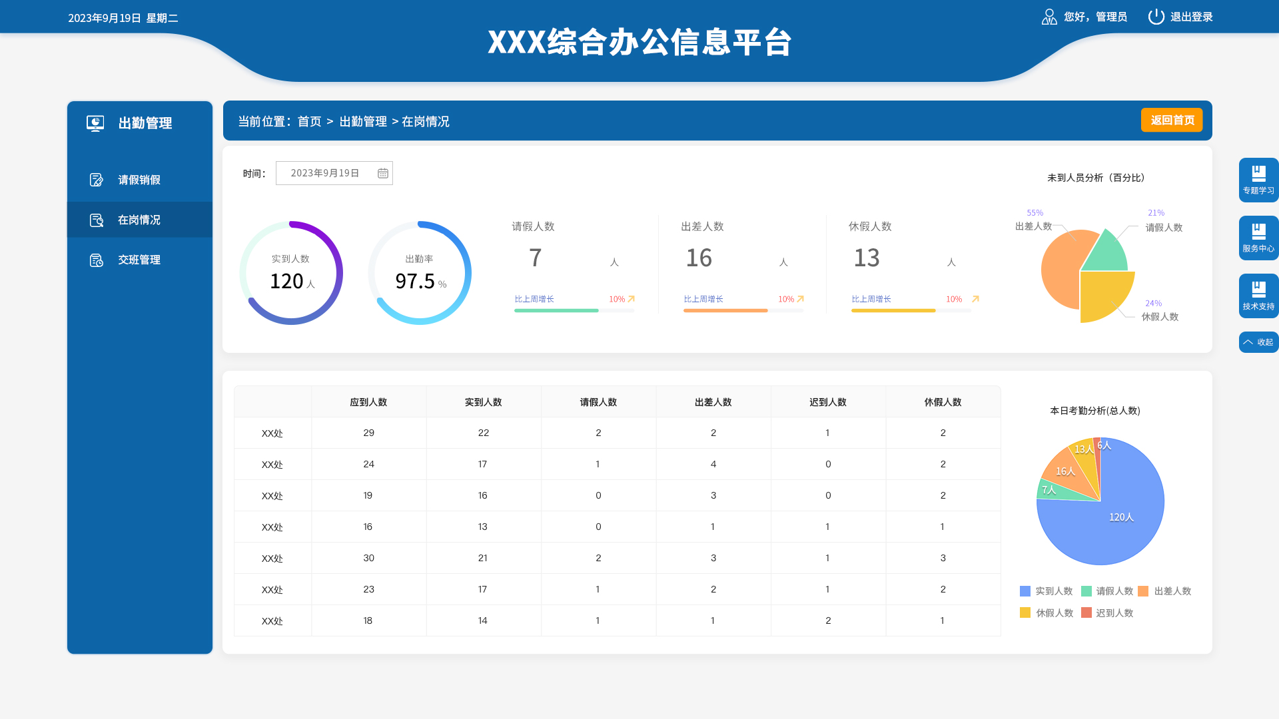The image size is (1279, 719).
Task: Click 您好，管理员 greeting text
Action: (1095, 17)
